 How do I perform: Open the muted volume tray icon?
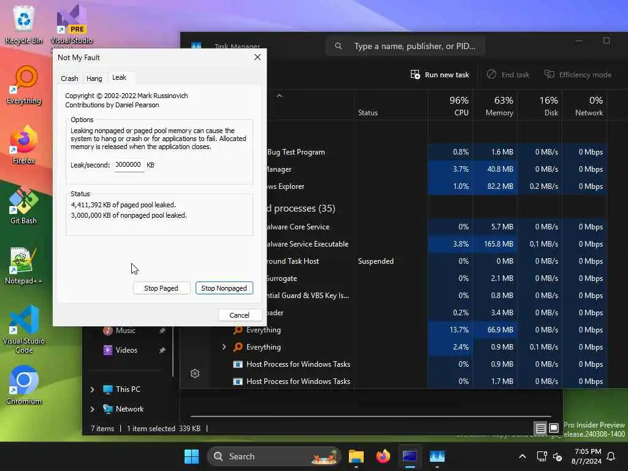(557, 456)
